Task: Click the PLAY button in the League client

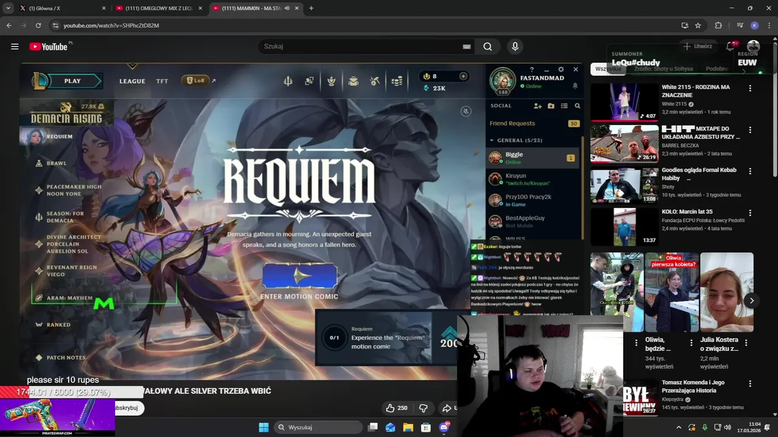Action: point(72,81)
